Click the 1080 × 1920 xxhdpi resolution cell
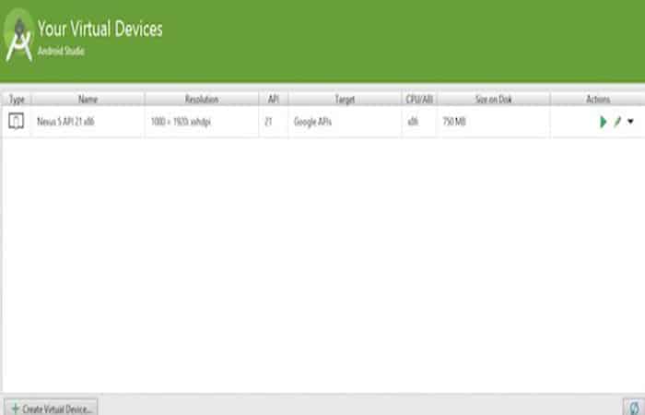This screenshot has width=645, height=415. [202, 122]
